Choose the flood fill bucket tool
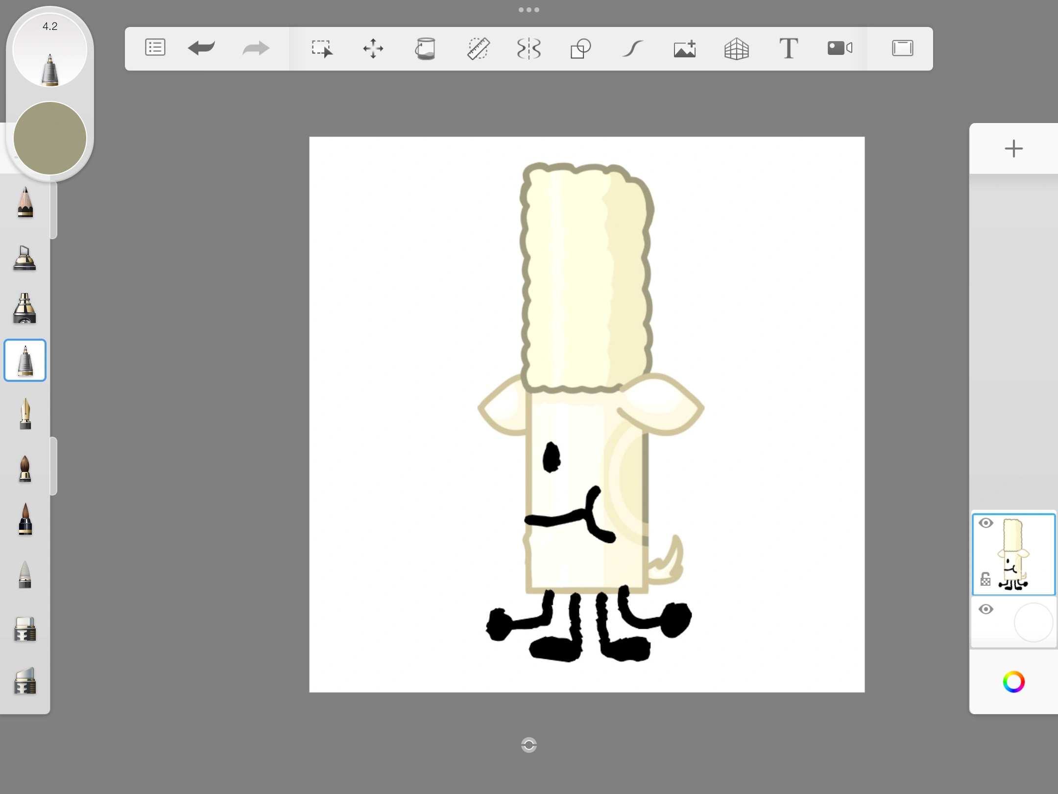Screen dimensions: 1058x794 point(425,49)
